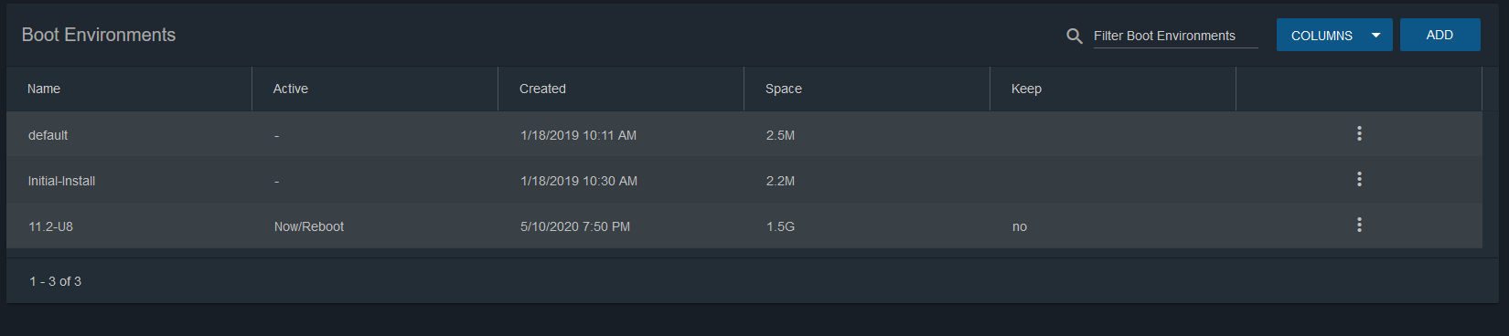Sort by the Space column header

784,89
